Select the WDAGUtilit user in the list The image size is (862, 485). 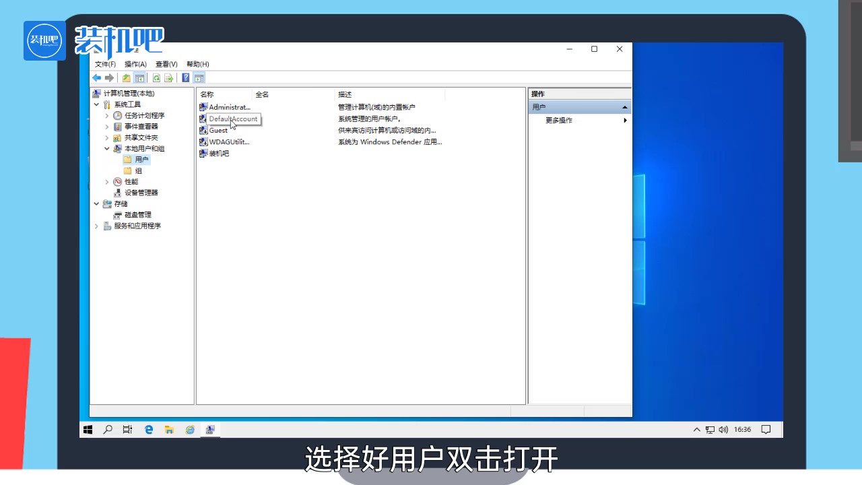pyautogui.click(x=228, y=141)
